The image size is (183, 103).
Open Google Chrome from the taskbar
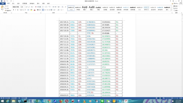pyautogui.click(x=49, y=101)
